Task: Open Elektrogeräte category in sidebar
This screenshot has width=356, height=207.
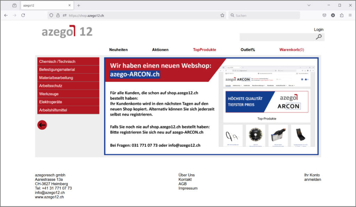Action: [x=68, y=102]
